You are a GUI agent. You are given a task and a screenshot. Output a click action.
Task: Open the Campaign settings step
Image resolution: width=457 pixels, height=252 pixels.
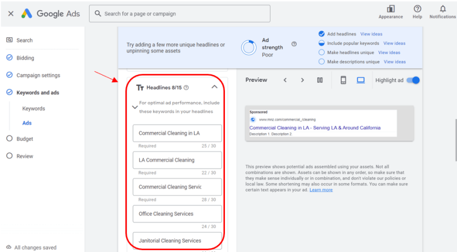tap(38, 75)
